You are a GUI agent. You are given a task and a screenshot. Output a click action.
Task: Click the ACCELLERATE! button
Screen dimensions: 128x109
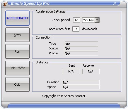click(17, 18)
